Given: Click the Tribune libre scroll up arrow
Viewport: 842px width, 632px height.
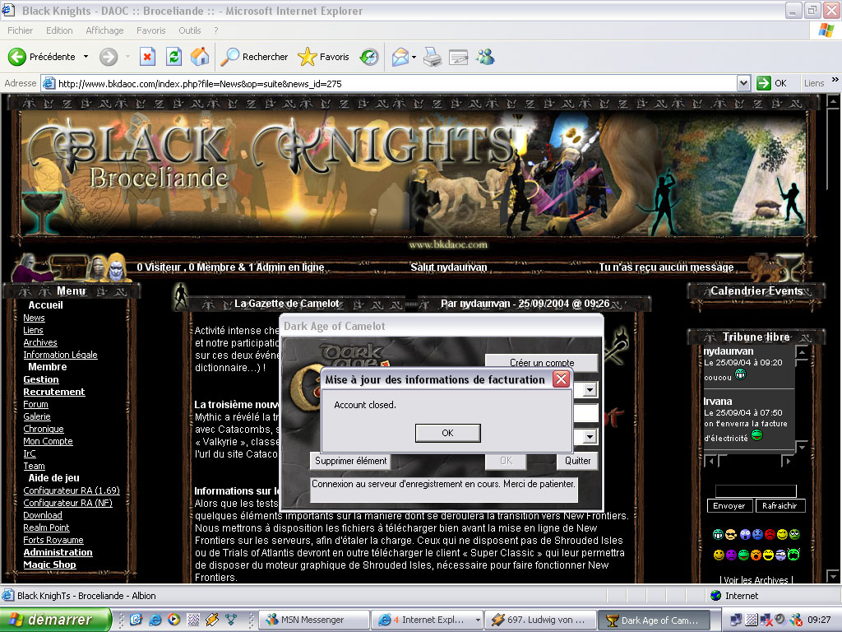Looking at the screenshot, I should pos(802,352).
